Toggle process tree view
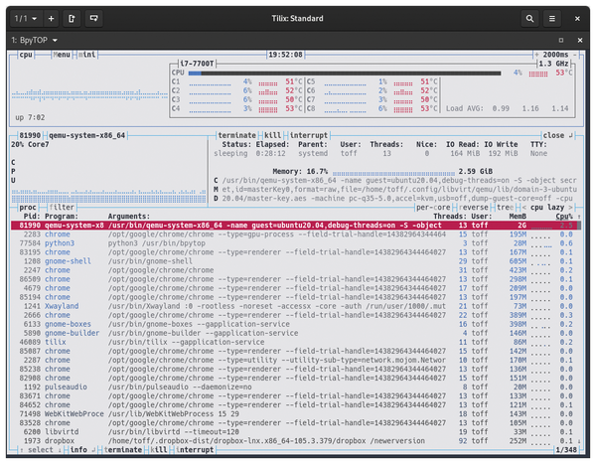Screen dimensions: 596x464 coord(506,208)
